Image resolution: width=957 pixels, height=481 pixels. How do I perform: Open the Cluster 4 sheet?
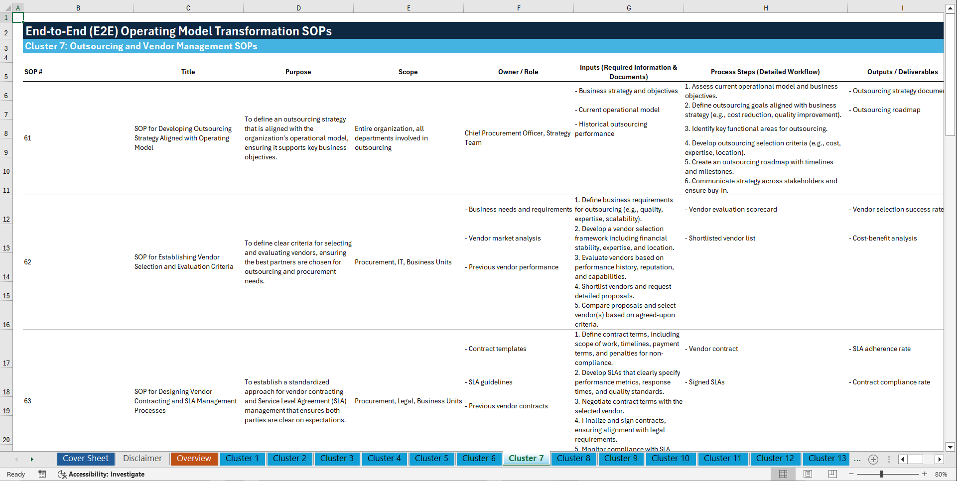(x=384, y=459)
